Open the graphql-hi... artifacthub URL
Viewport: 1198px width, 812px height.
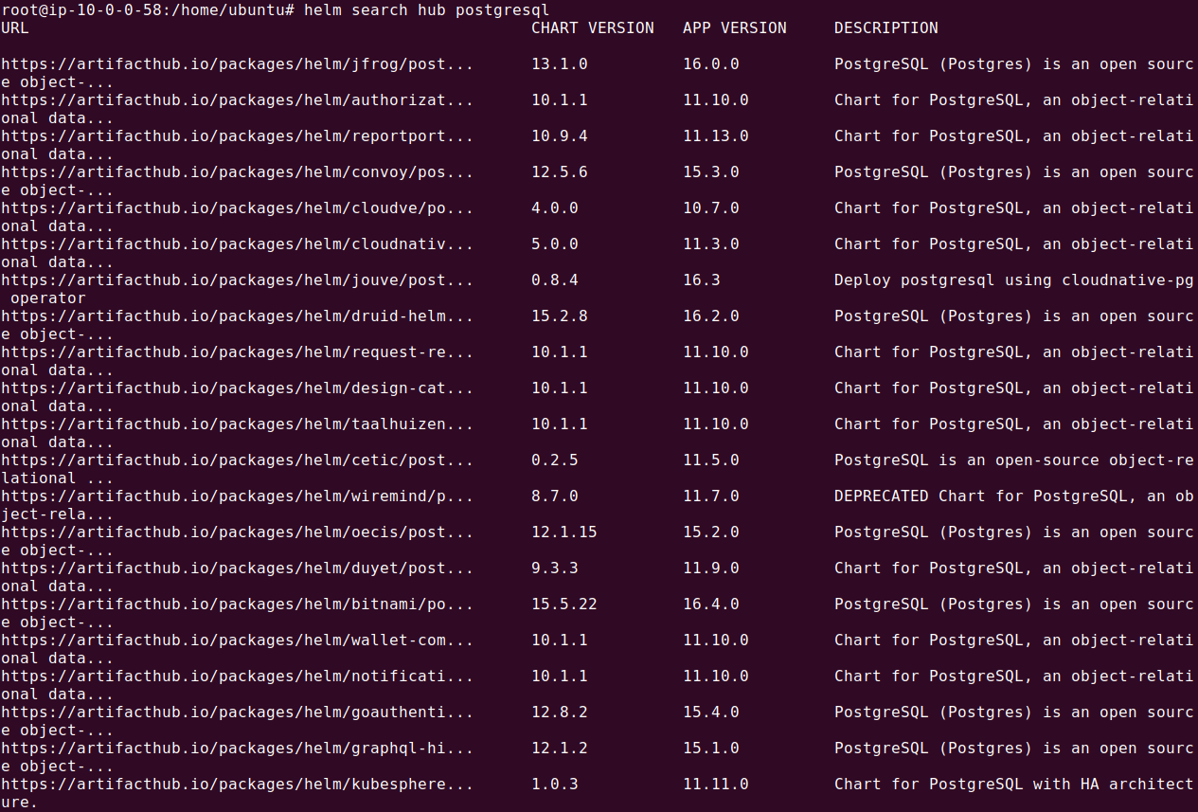(x=237, y=749)
